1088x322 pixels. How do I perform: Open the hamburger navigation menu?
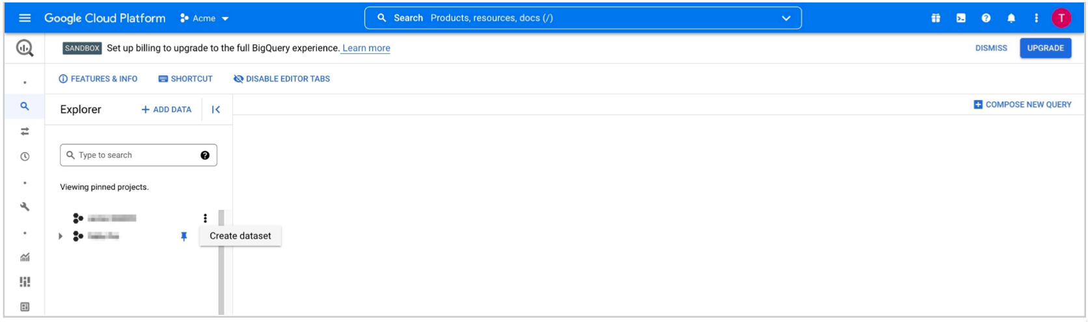(x=25, y=18)
